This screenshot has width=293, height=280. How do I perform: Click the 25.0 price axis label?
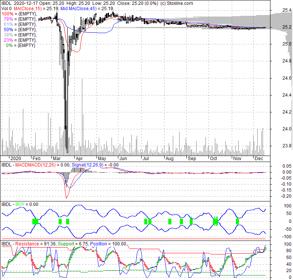[x=287, y=44]
